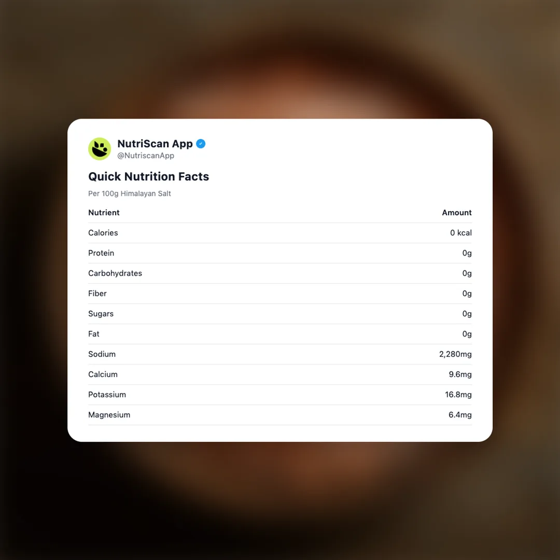
Task: Select the Quick Nutrition Facts heading
Action: (148, 176)
